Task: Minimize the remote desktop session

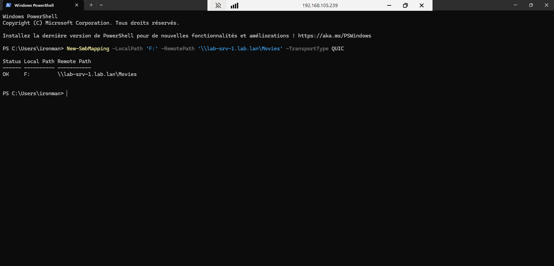Action: 389,5
